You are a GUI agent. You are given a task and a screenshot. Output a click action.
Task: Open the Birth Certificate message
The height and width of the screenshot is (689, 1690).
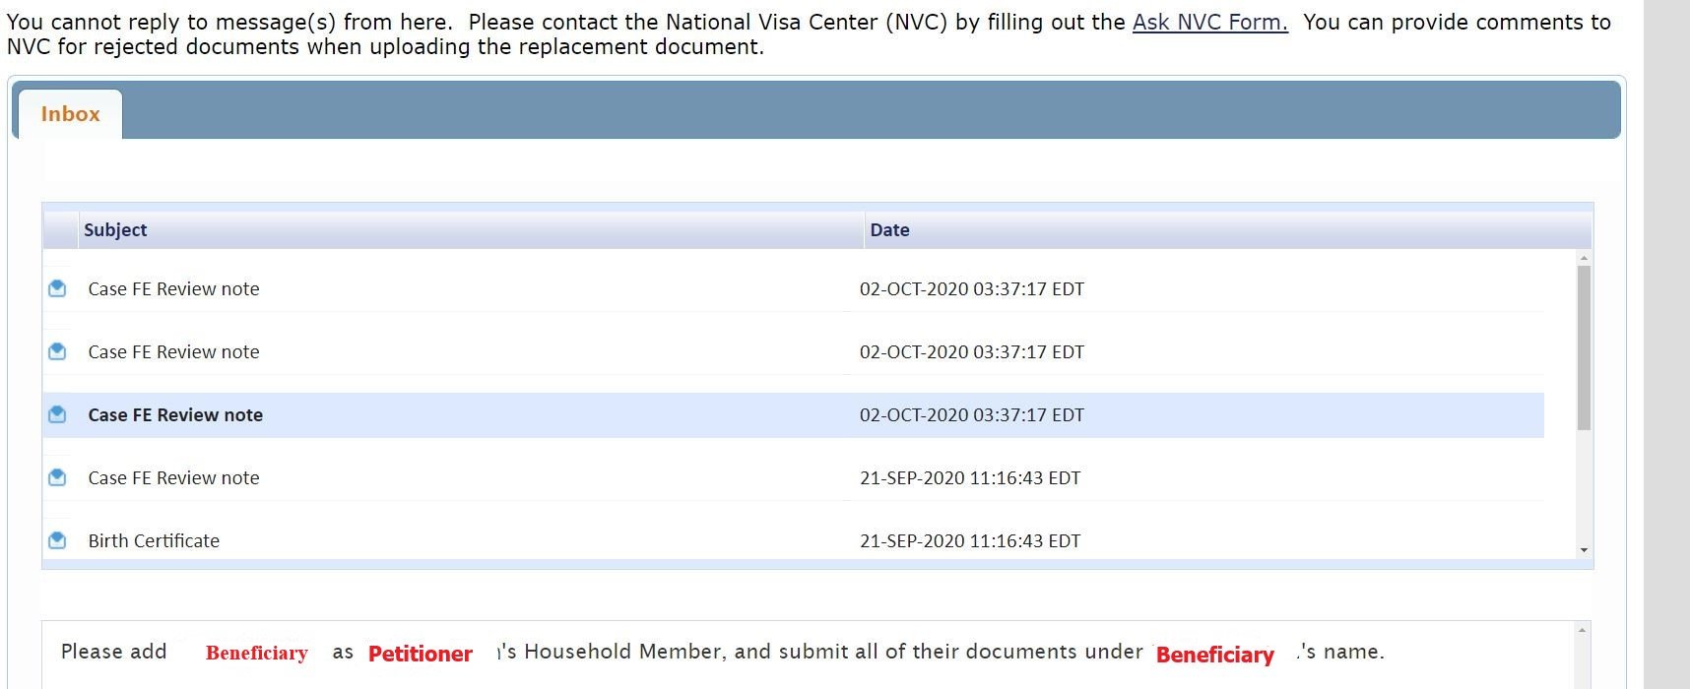coord(154,540)
